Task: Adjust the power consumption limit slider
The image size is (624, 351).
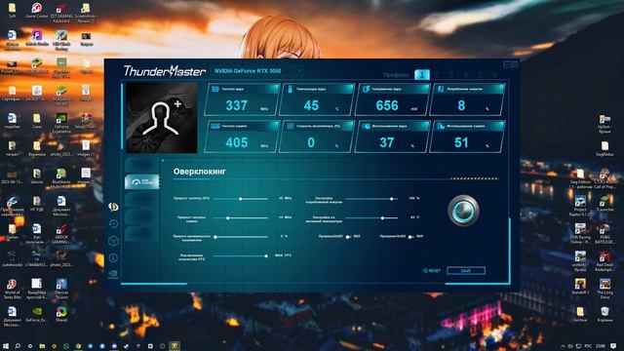Action: (371, 199)
